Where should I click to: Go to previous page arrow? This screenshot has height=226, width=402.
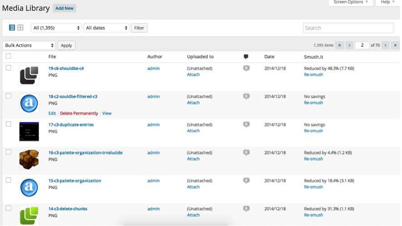[349, 45]
